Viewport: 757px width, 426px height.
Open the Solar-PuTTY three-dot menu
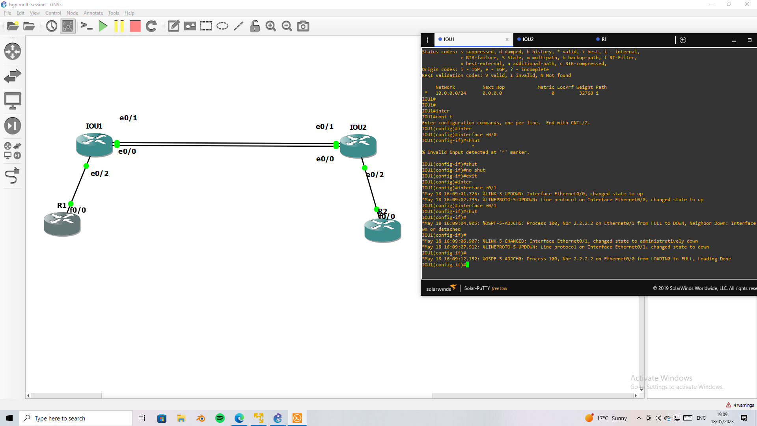click(x=427, y=40)
